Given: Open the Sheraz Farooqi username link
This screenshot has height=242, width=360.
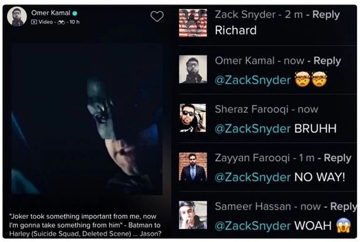Looking at the screenshot, I should (247, 109).
